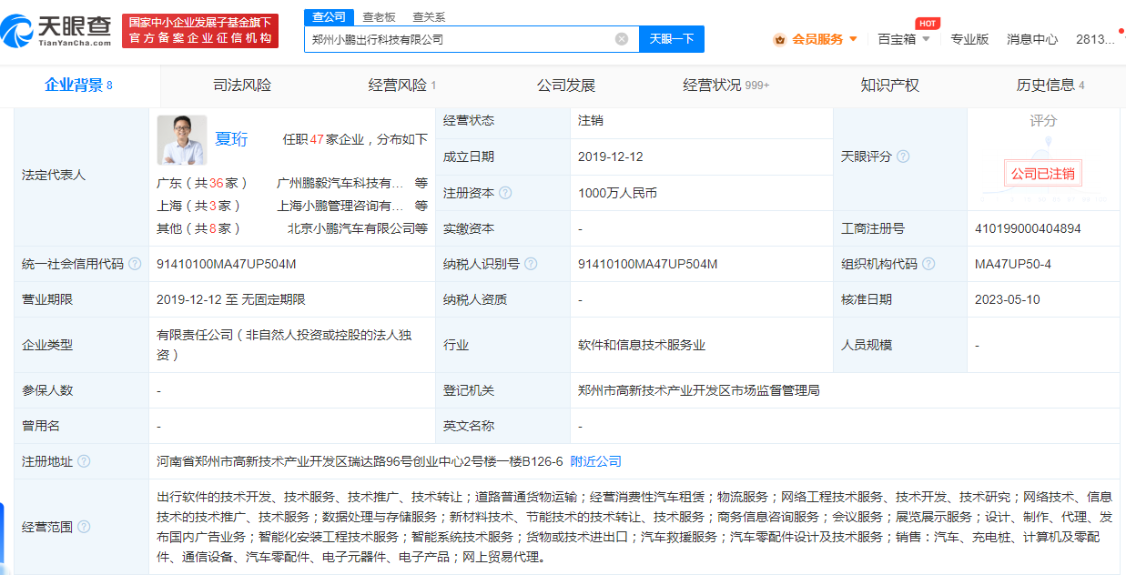Viewport: 1126px width, 575px height.
Task: Switch to the 公司发展 tab
Action: click(566, 86)
